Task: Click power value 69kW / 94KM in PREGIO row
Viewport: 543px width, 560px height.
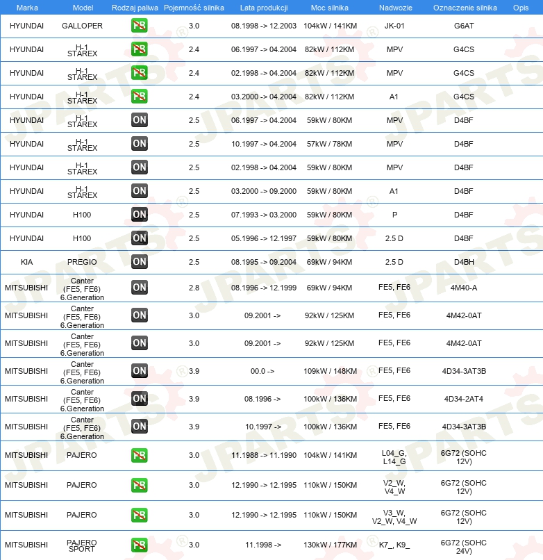Action: (x=330, y=262)
